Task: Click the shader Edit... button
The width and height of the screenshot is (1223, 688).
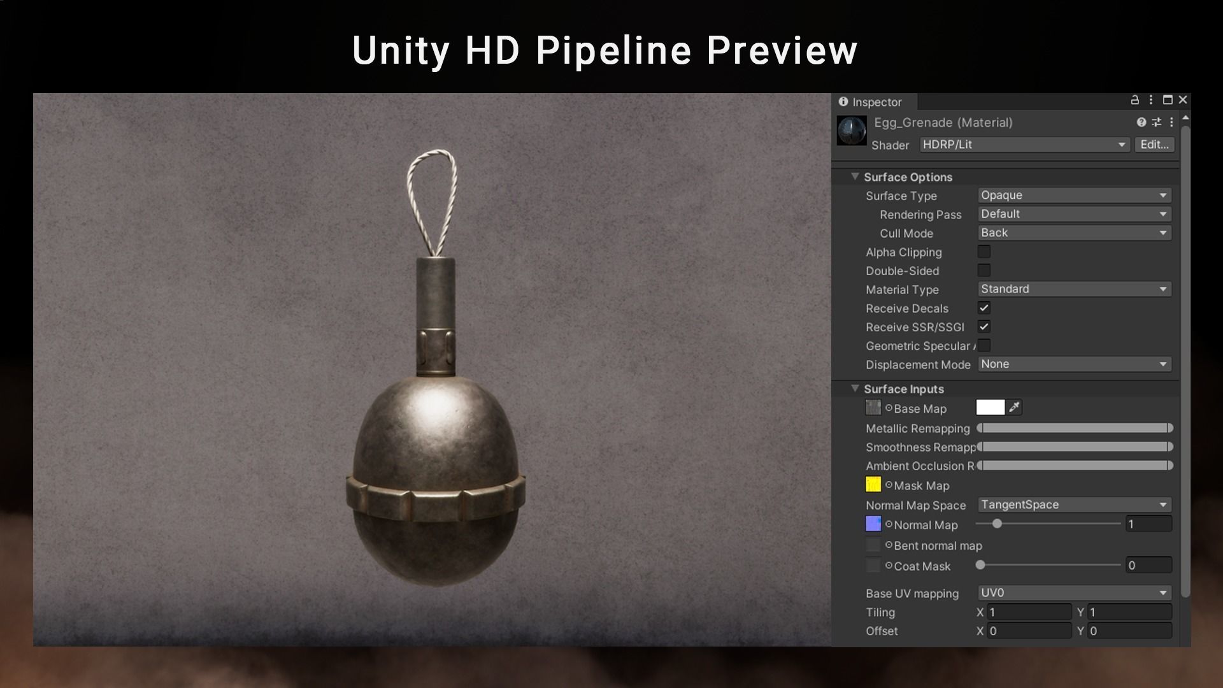Action: [1154, 145]
